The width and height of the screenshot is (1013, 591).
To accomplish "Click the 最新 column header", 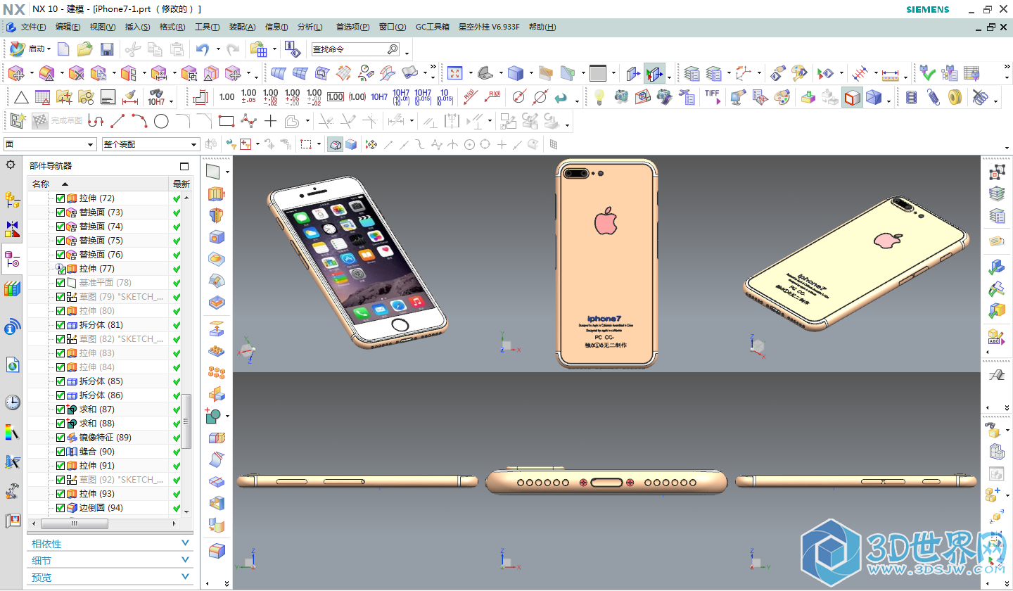I will tap(181, 184).
